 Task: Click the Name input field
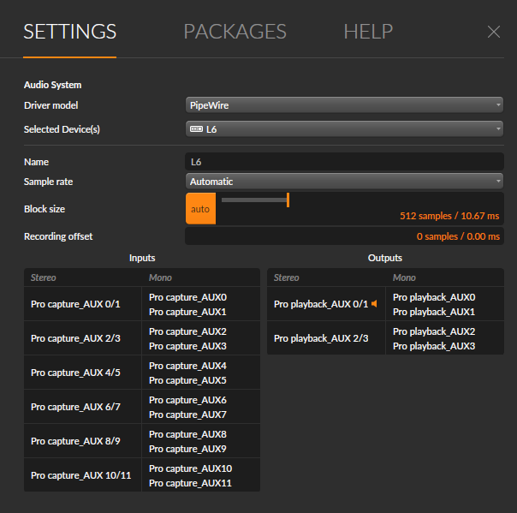(x=344, y=162)
